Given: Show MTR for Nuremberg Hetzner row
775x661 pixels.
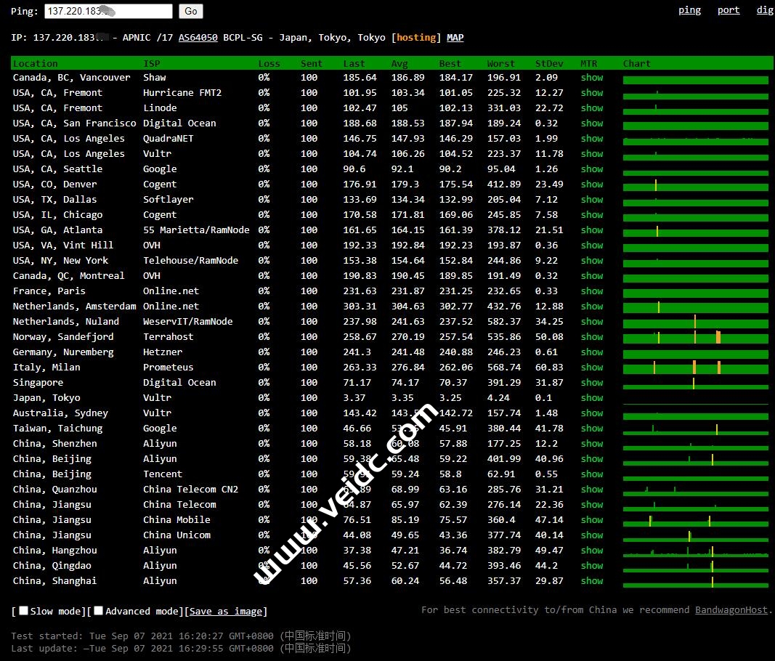Looking at the screenshot, I should [x=592, y=352].
